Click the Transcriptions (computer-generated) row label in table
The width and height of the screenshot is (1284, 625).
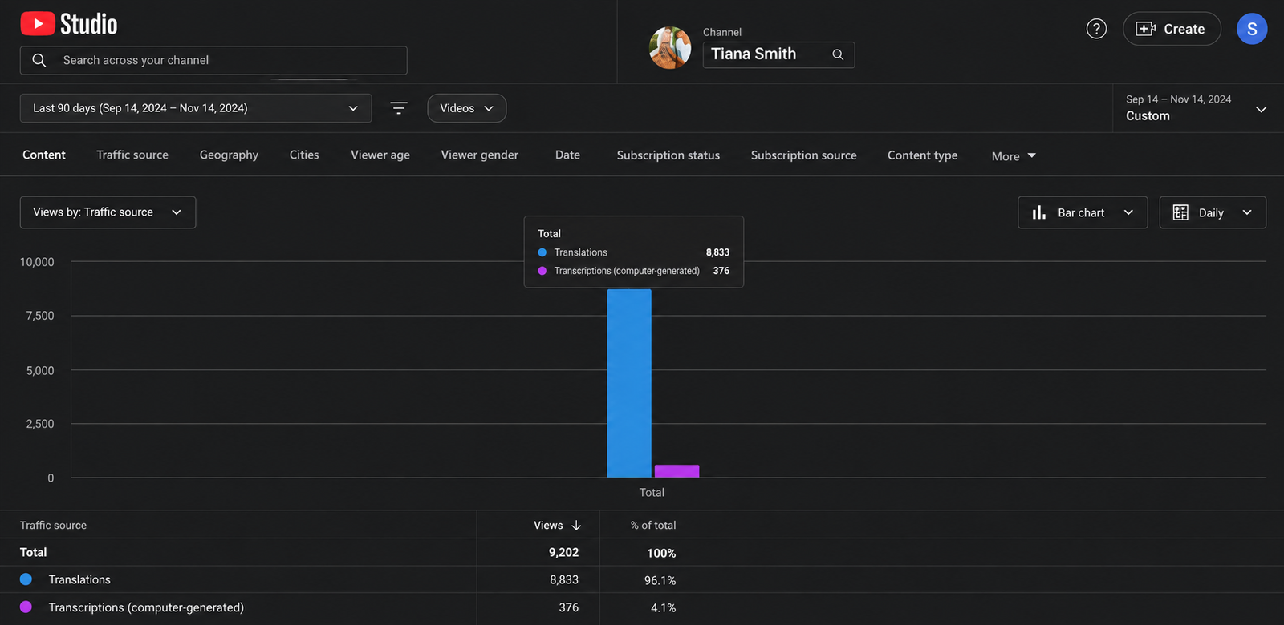point(146,607)
